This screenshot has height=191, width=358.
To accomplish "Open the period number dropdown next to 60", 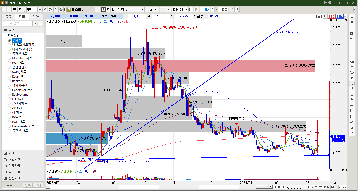I will 169,9.
